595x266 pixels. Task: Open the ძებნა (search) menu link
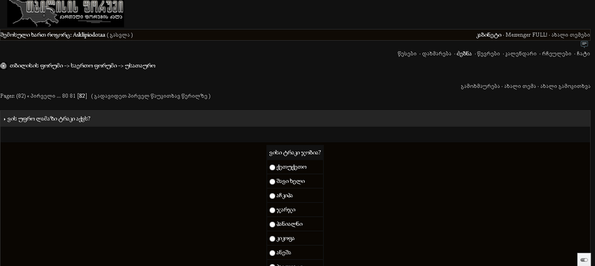pos(464,54)
